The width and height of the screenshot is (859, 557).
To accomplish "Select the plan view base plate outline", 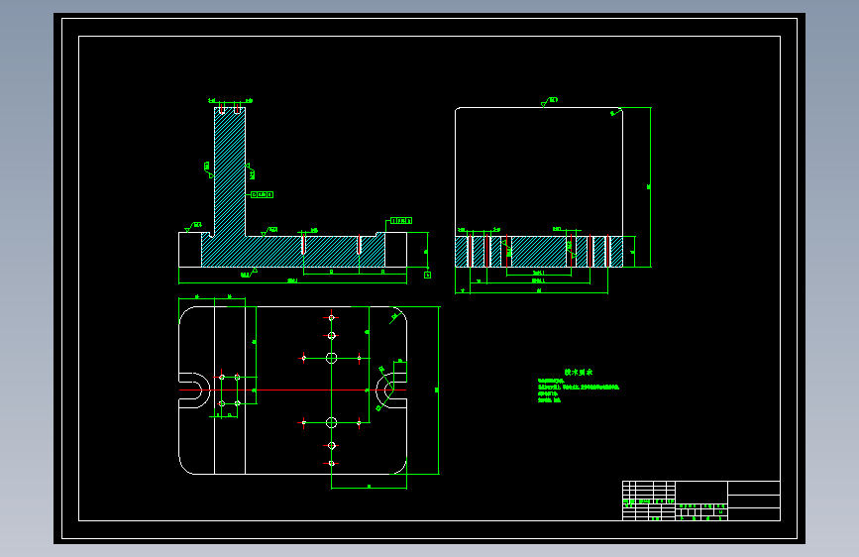I will pyautogui.click(x=292, y=390).
